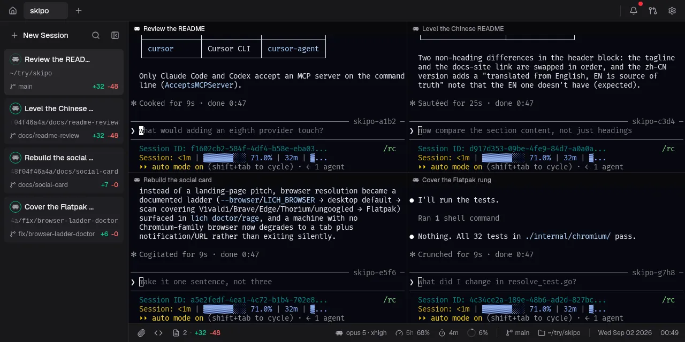The width and height of the screenshot is (685, 342).
Task: Open the skipo workspace tab
Action: click(45, 11)
